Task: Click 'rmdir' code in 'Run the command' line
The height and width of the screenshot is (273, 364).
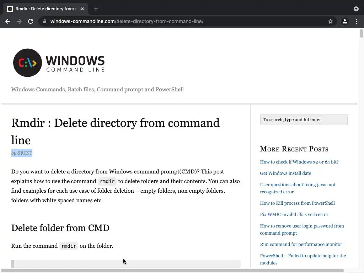Action: 69,246
